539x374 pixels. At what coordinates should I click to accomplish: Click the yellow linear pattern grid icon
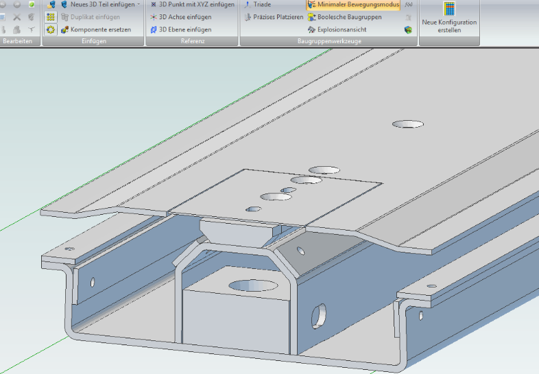[51, 17]
